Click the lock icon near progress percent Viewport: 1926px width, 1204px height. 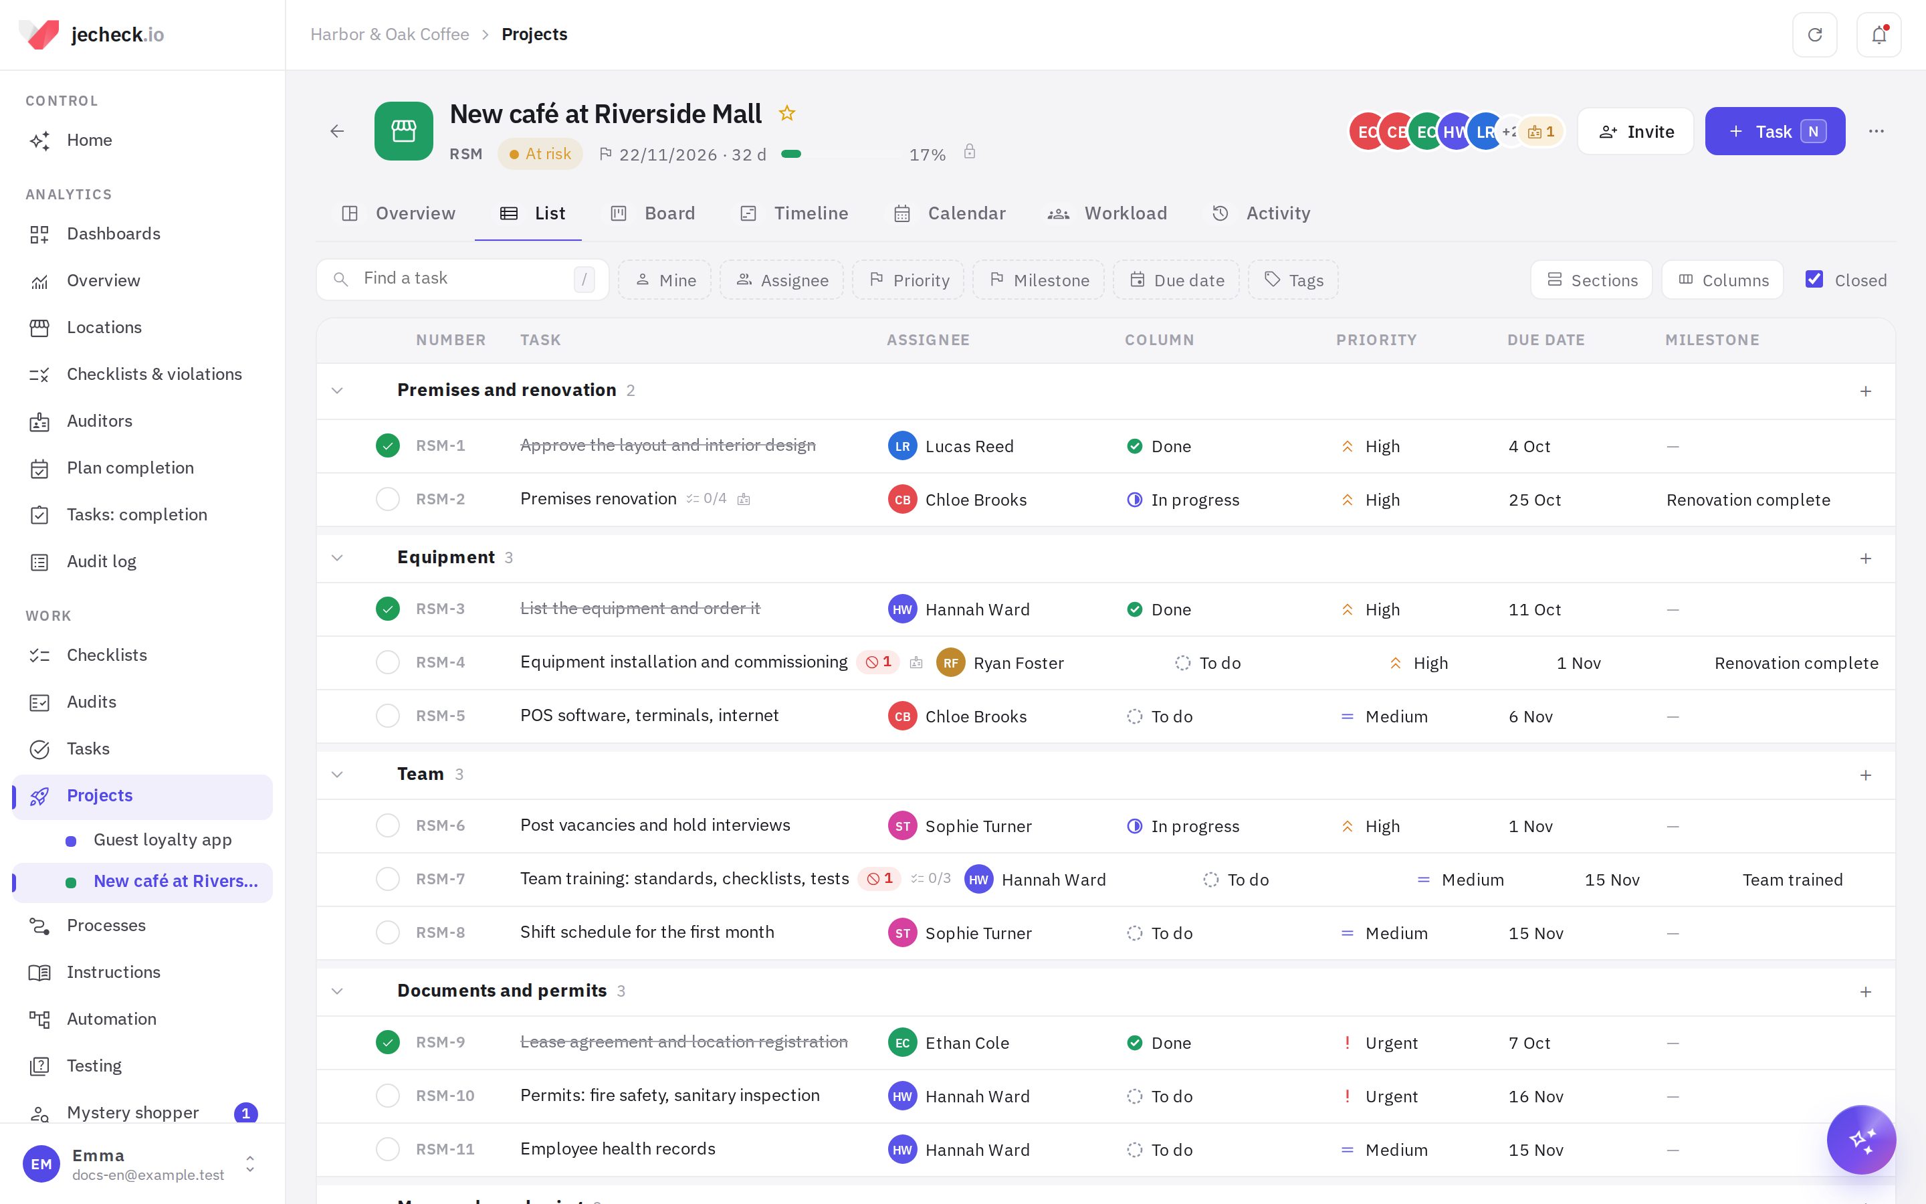[x=970, y=152]
